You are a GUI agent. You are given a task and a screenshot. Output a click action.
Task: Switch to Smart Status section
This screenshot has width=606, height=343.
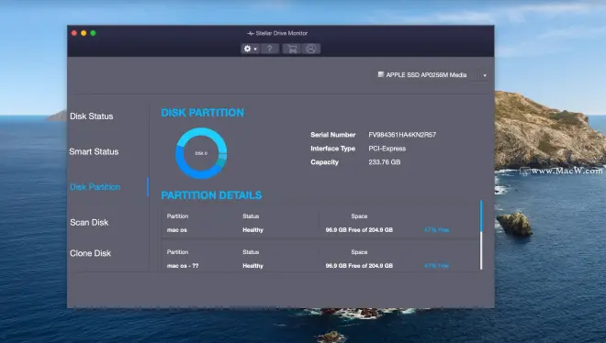pyautogui.click(x=94, y=151)
